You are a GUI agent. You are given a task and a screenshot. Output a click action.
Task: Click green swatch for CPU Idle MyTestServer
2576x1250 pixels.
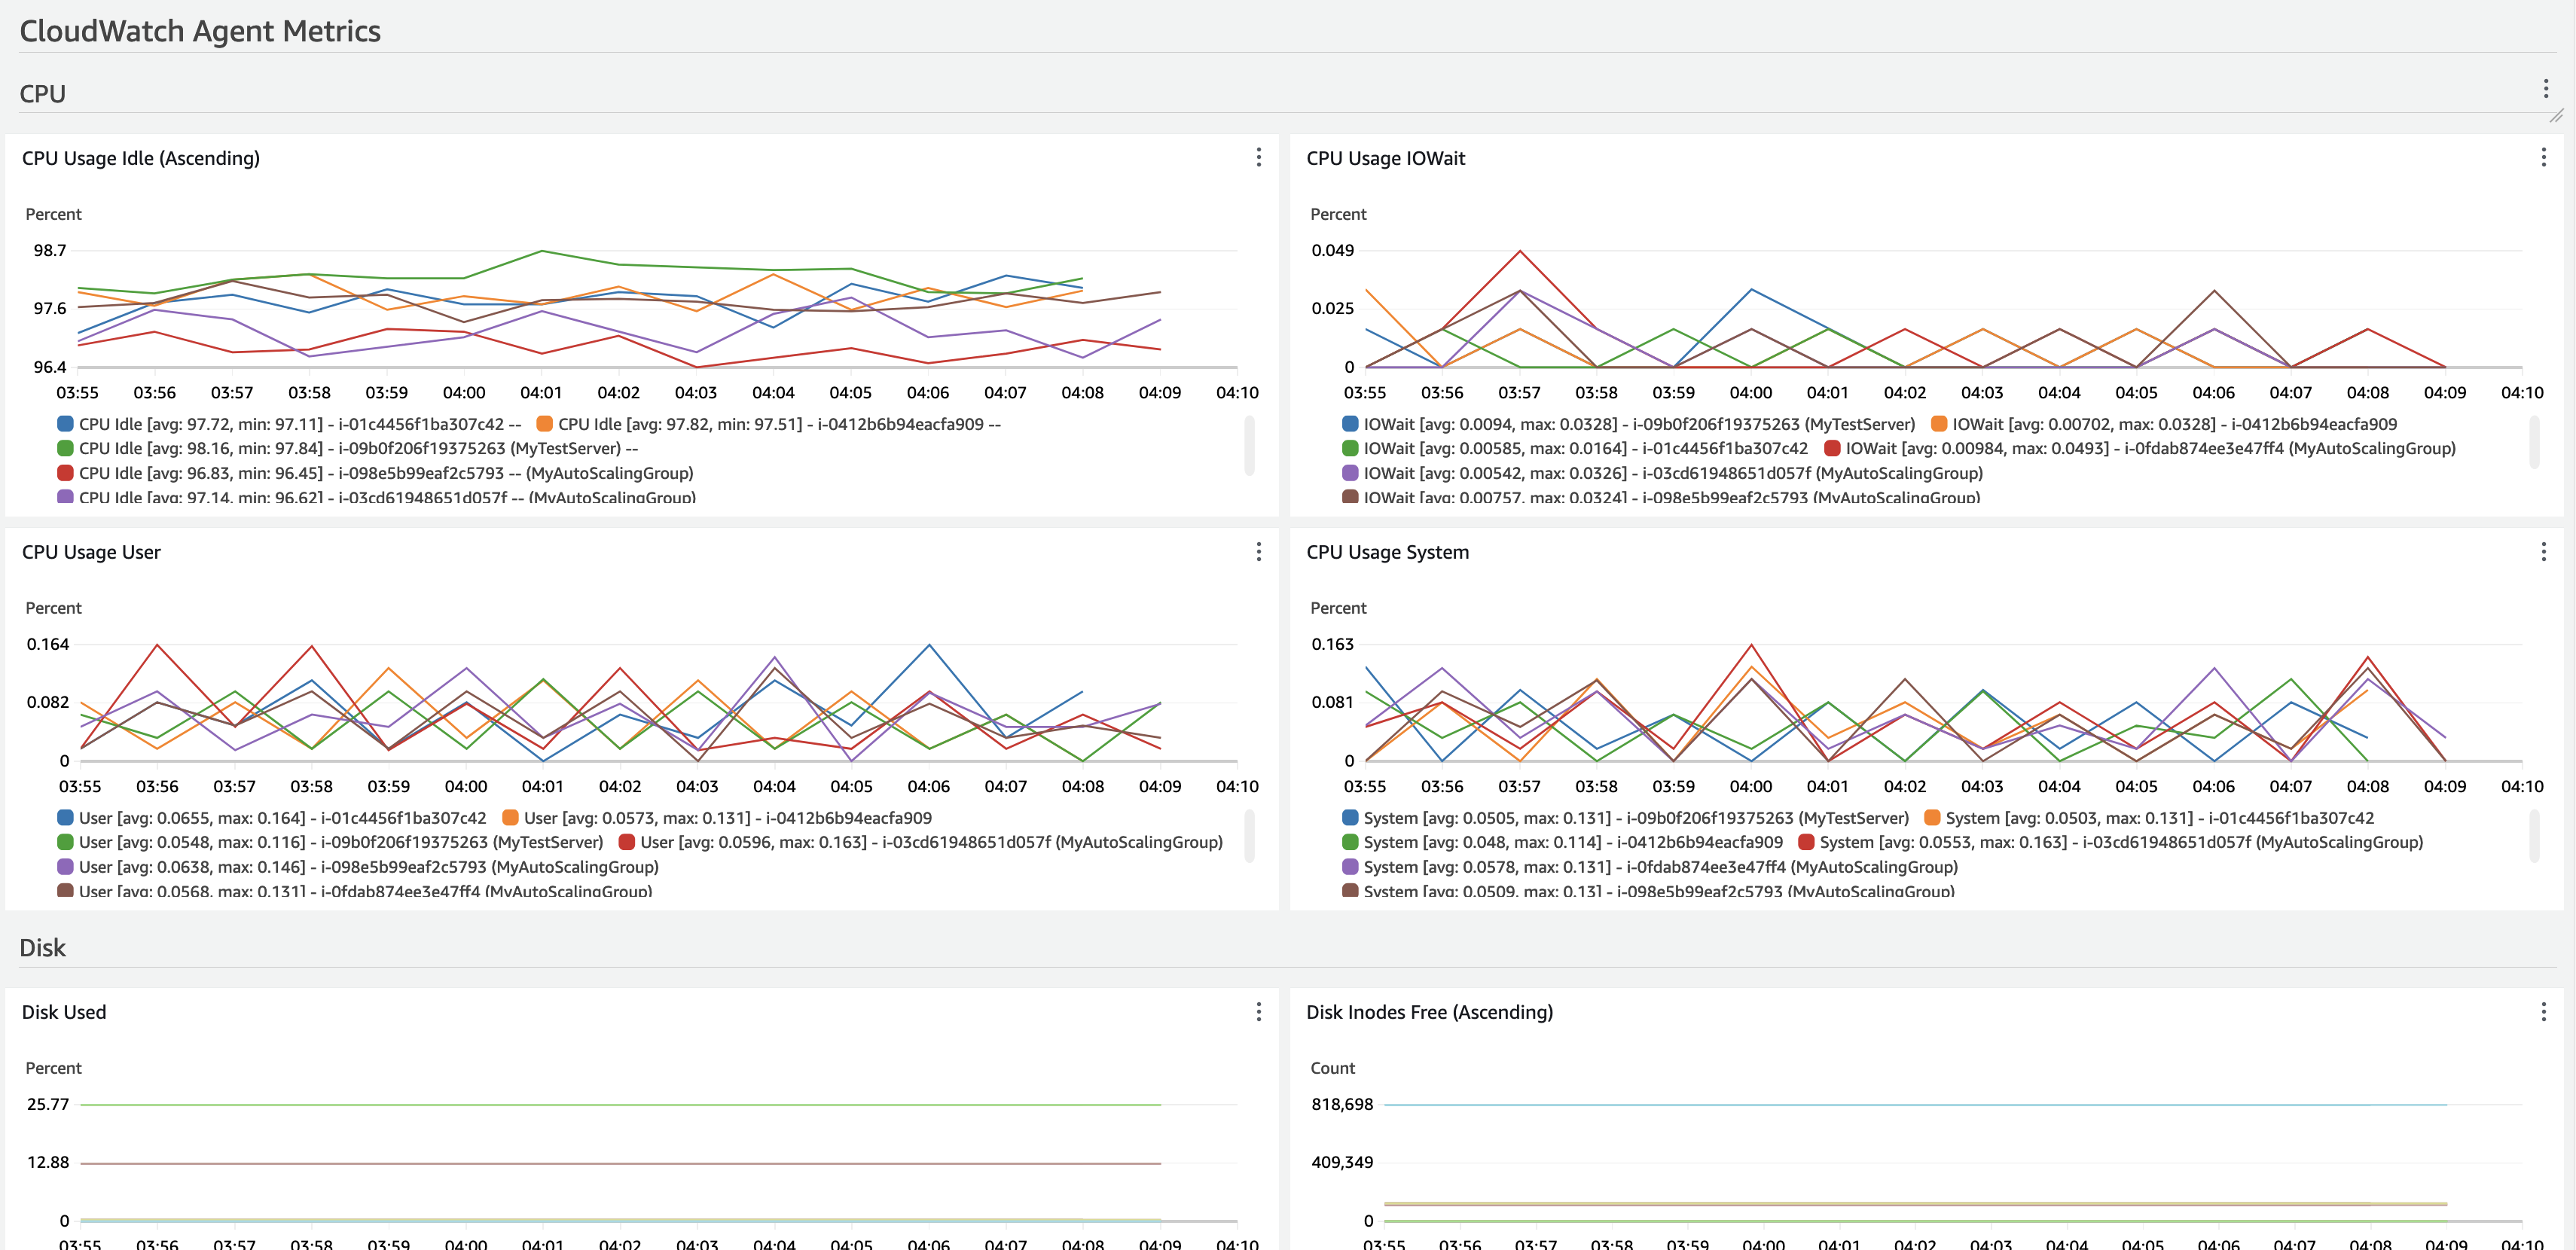pyautogui.click(x=65, y=448)
